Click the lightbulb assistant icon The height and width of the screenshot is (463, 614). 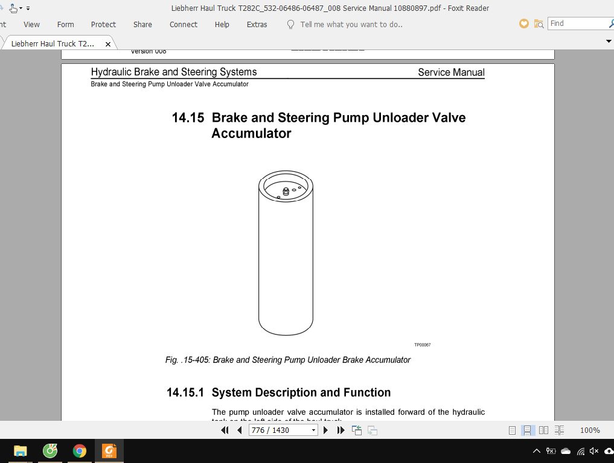(290, 24)
